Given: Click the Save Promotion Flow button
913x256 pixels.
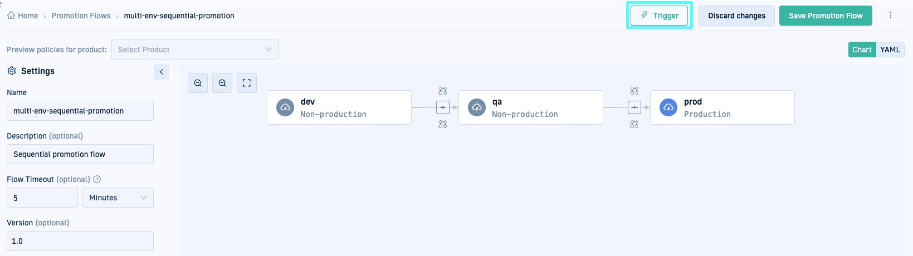Looking at the screenshot, I should tap(826, 16).
